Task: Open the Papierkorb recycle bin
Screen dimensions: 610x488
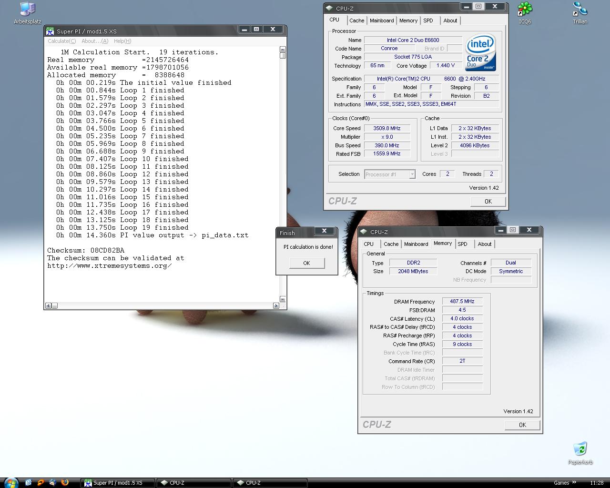Action: point(580,453)
